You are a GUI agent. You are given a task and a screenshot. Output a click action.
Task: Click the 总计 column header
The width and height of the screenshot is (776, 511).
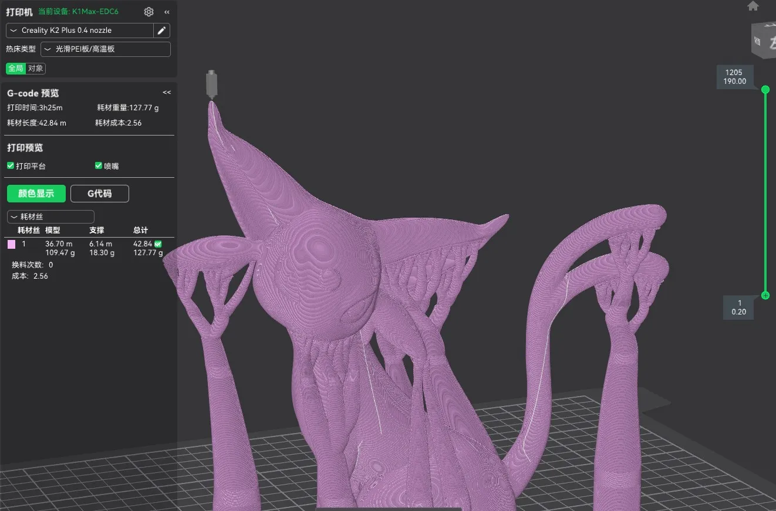click(x=141, y=231)
